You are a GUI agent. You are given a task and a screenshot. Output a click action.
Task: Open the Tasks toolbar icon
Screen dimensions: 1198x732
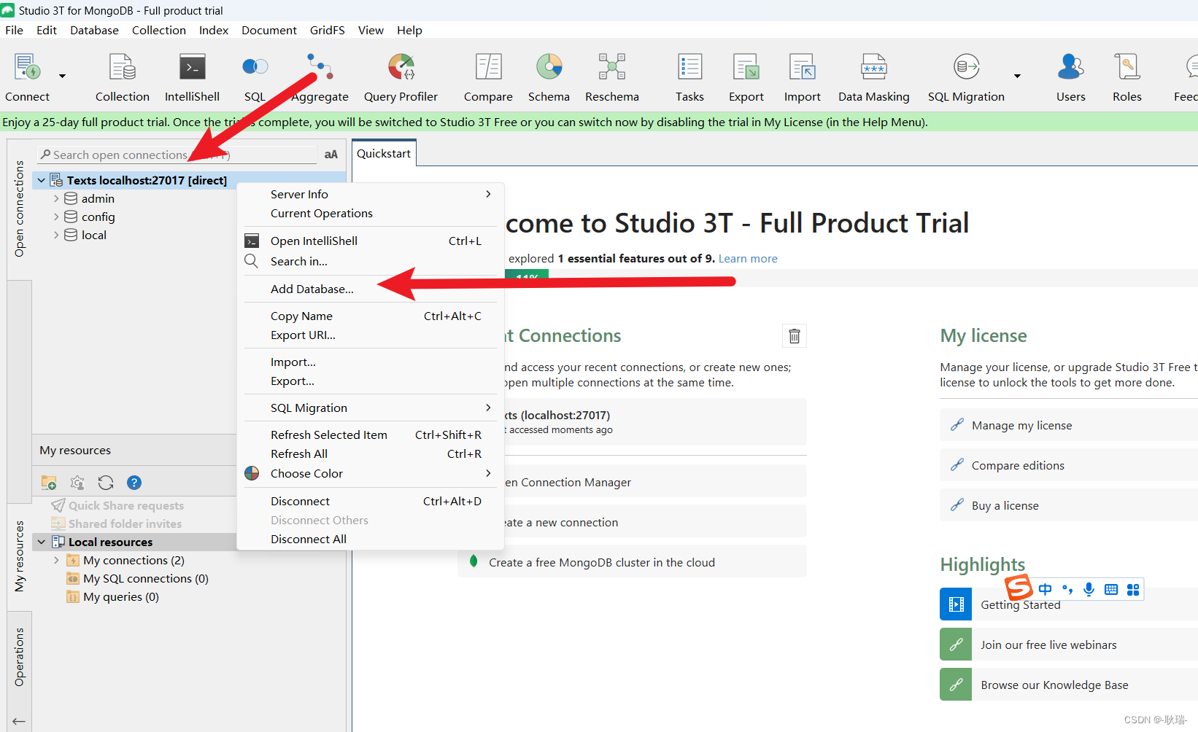click(x=689, y=67)
